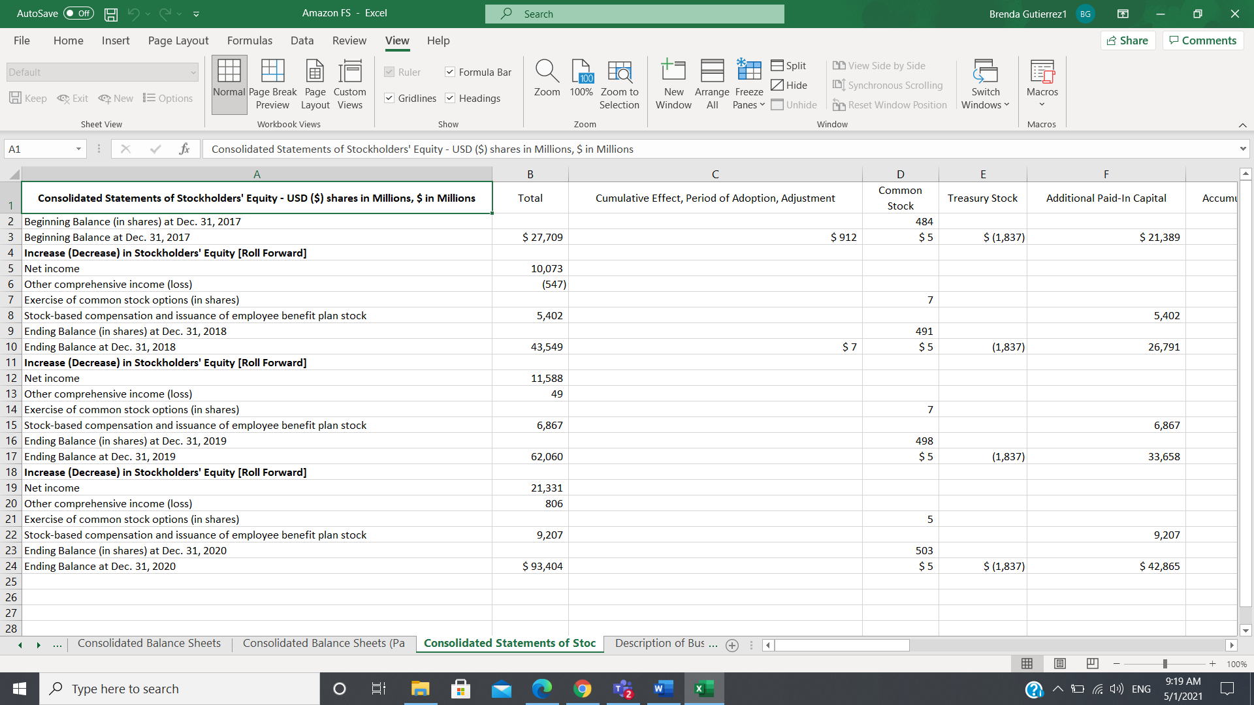Expand the Macros dropdown arrow
This screenshot has height=705, width=1254.
[1041, 104]
